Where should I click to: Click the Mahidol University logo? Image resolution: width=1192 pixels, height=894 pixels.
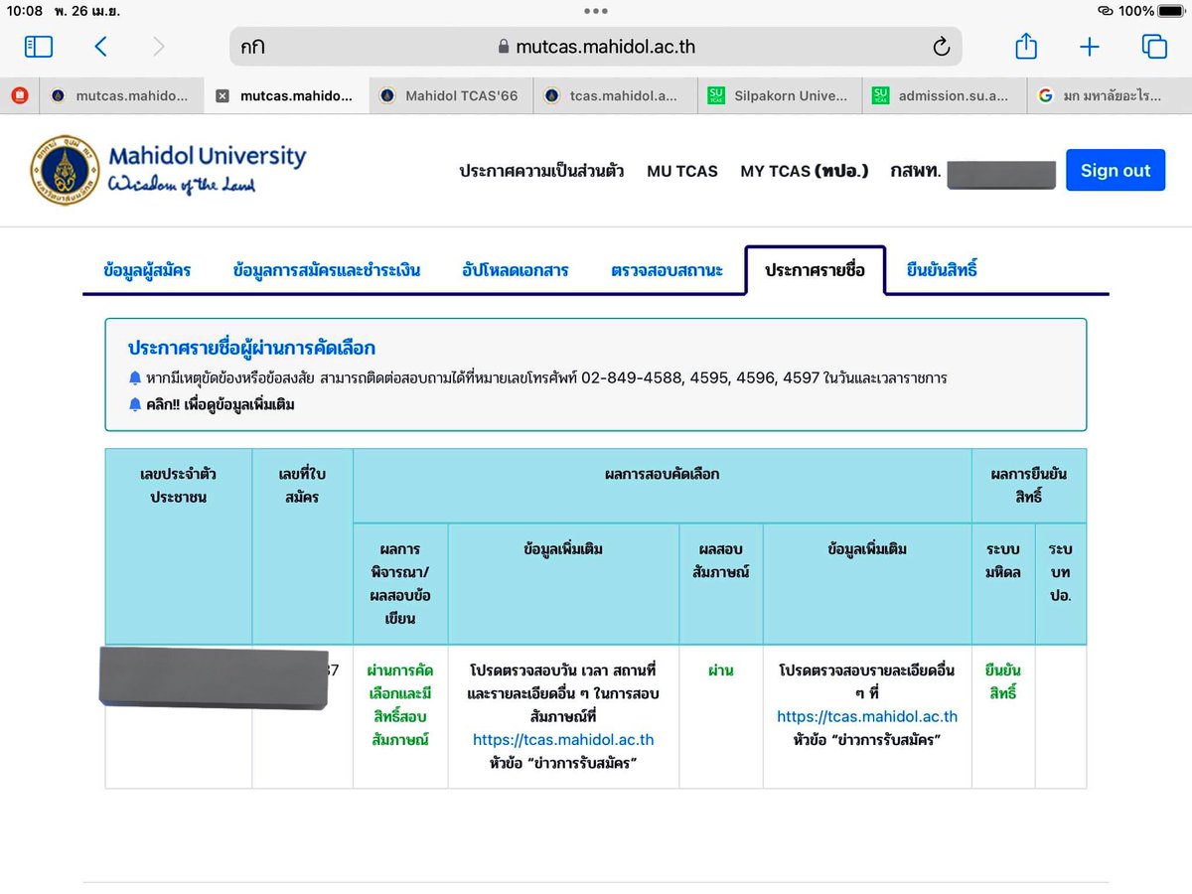point(169,170)
